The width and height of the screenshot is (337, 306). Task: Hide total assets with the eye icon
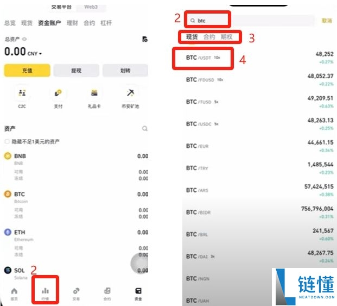coord(24,39)
